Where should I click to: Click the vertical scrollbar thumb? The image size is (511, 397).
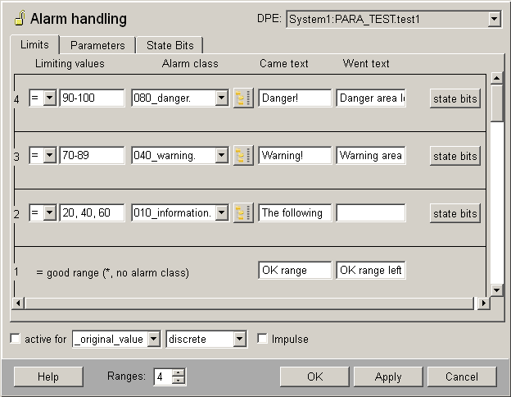click(x=496, y=103)
